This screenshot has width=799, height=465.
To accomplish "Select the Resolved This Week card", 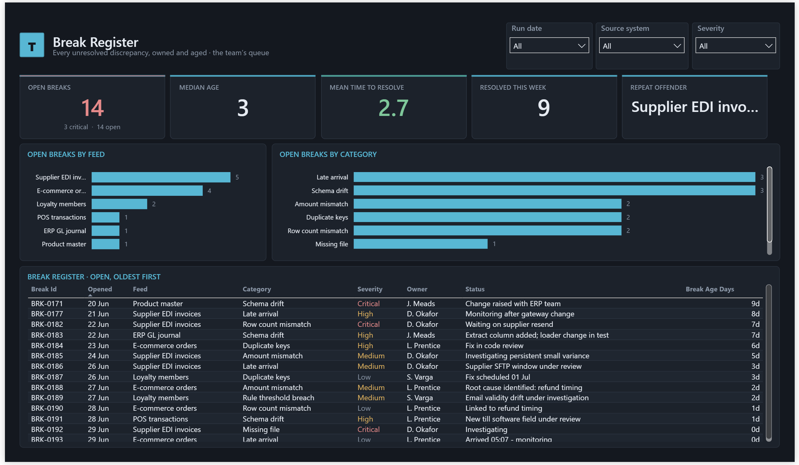I will pyautogui.click(x=544, y=107).
